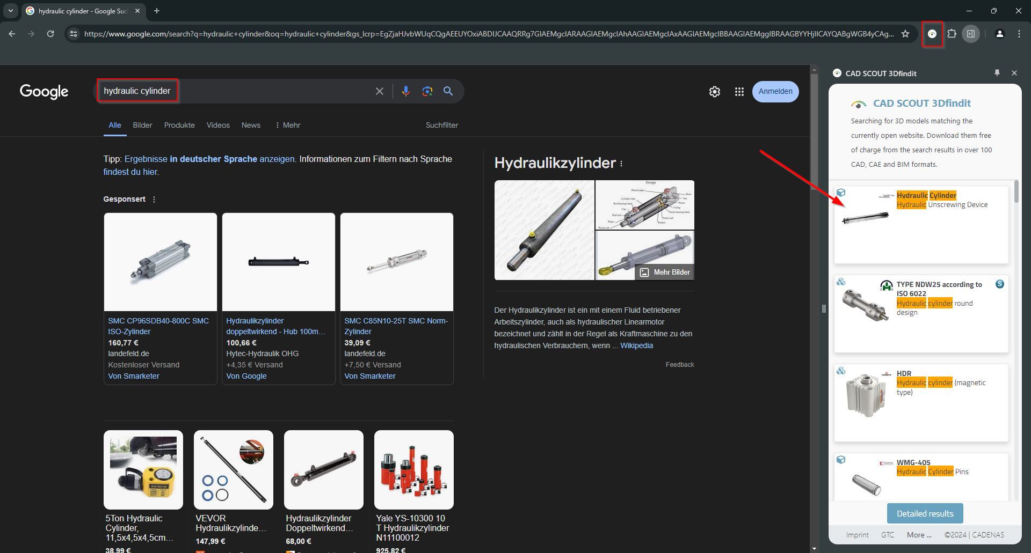The width and height of the screenshot is (1031, 553).
Task: Bookmark this page with the star icon
Action: (905, 34)
